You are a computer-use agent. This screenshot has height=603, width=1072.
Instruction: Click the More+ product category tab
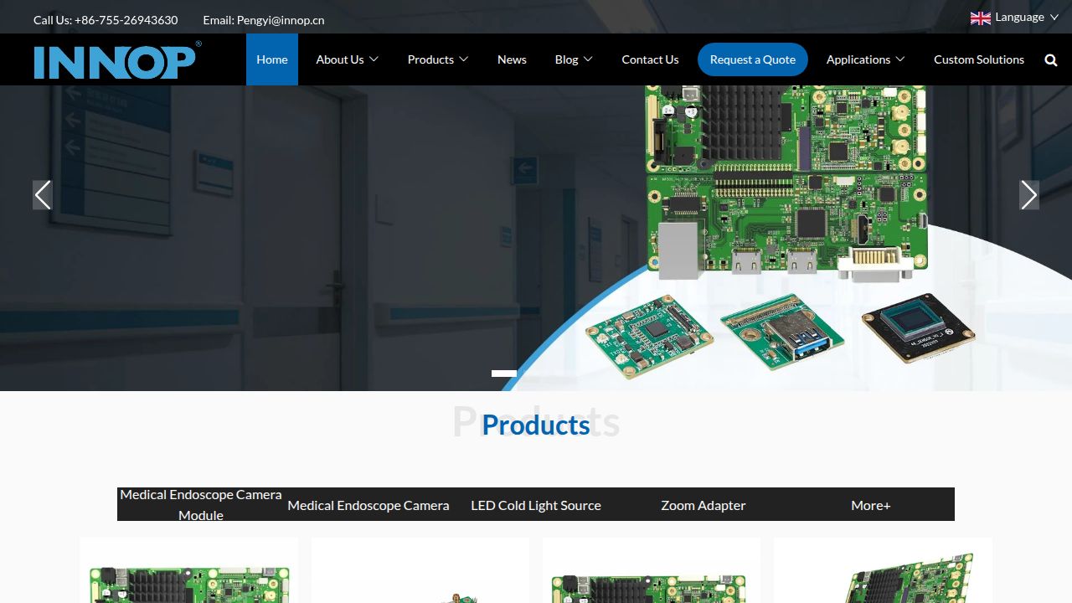871,505
